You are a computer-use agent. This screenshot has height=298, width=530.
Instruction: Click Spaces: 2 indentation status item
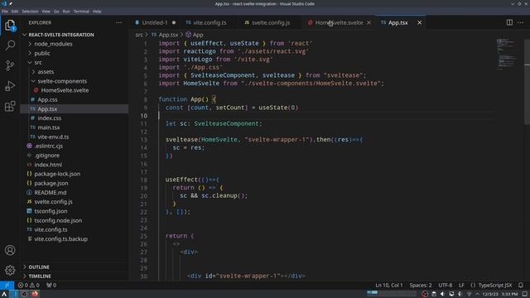coord(421,285)
